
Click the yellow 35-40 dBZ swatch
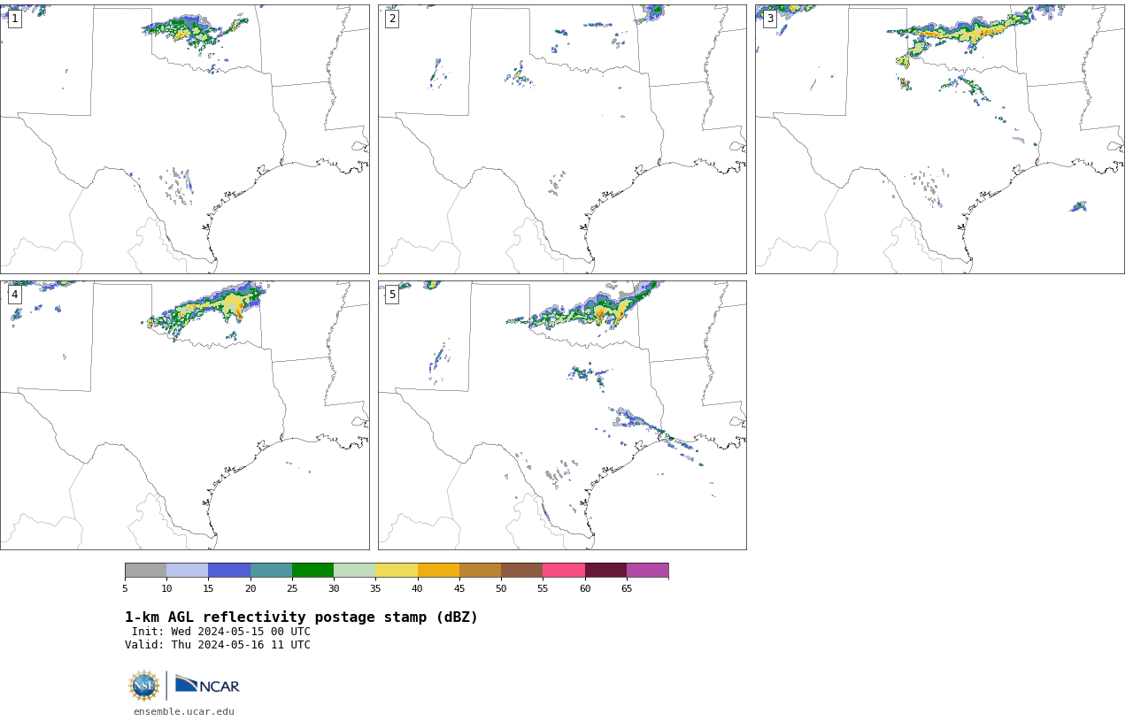(x=397, y=570)
